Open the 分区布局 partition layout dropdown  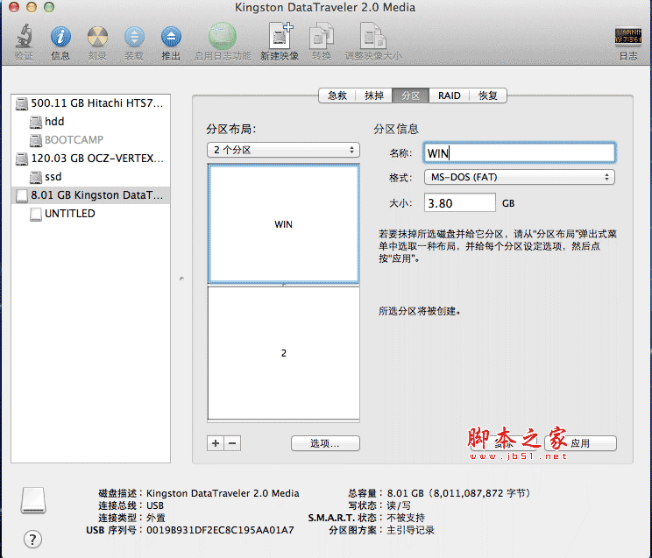pos(283,150)
